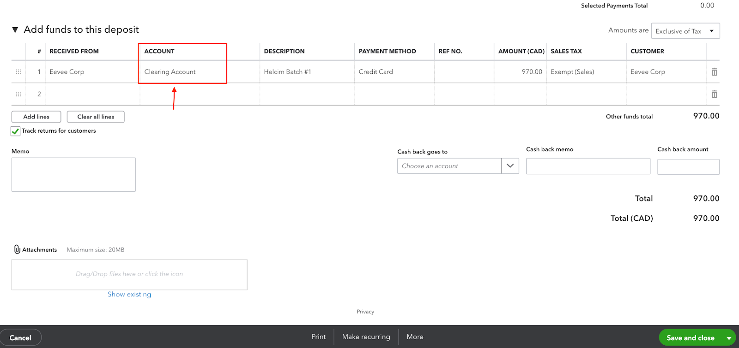The height and width of the screenshot is (348, 739).
Task: Open the Save and close dropdown arrow
Action: 729,338
